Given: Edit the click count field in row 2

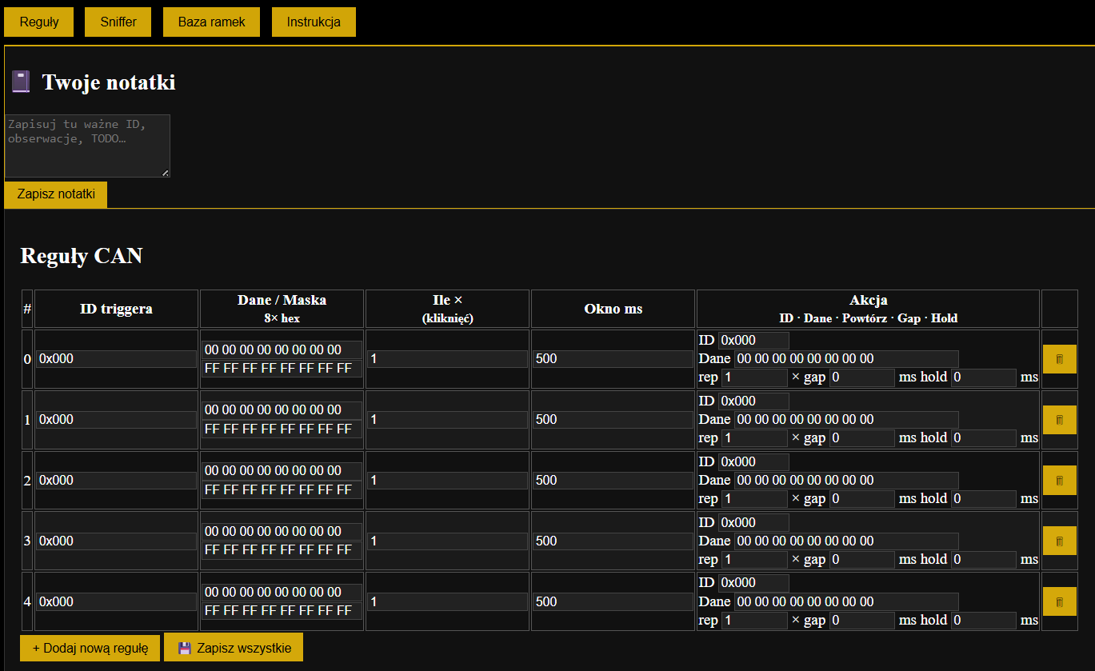Looking at the screenshot, I should (447, 481).
